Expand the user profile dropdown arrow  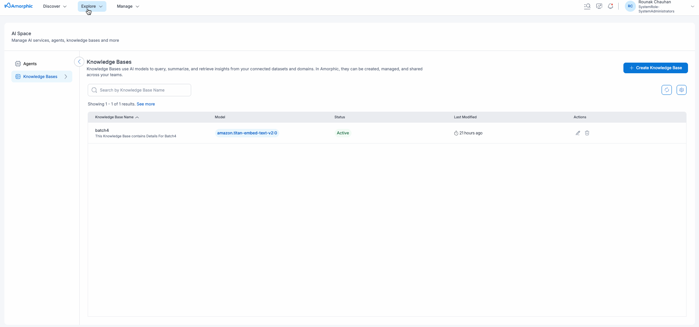coord(692,6)
